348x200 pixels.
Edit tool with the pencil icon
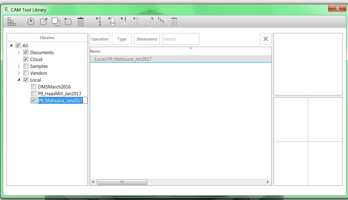(149, 21)
